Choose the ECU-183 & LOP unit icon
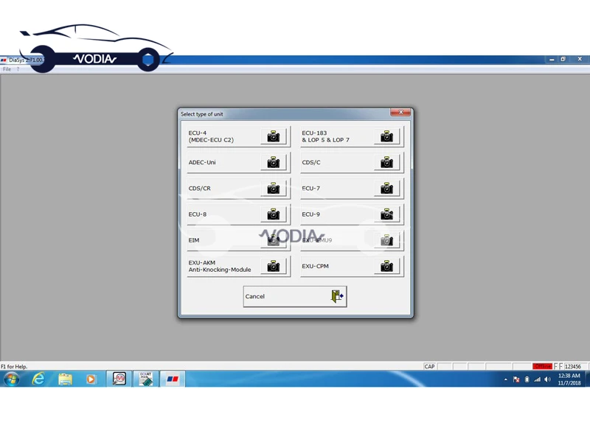The image size is (590, 442). pos(386,136)
